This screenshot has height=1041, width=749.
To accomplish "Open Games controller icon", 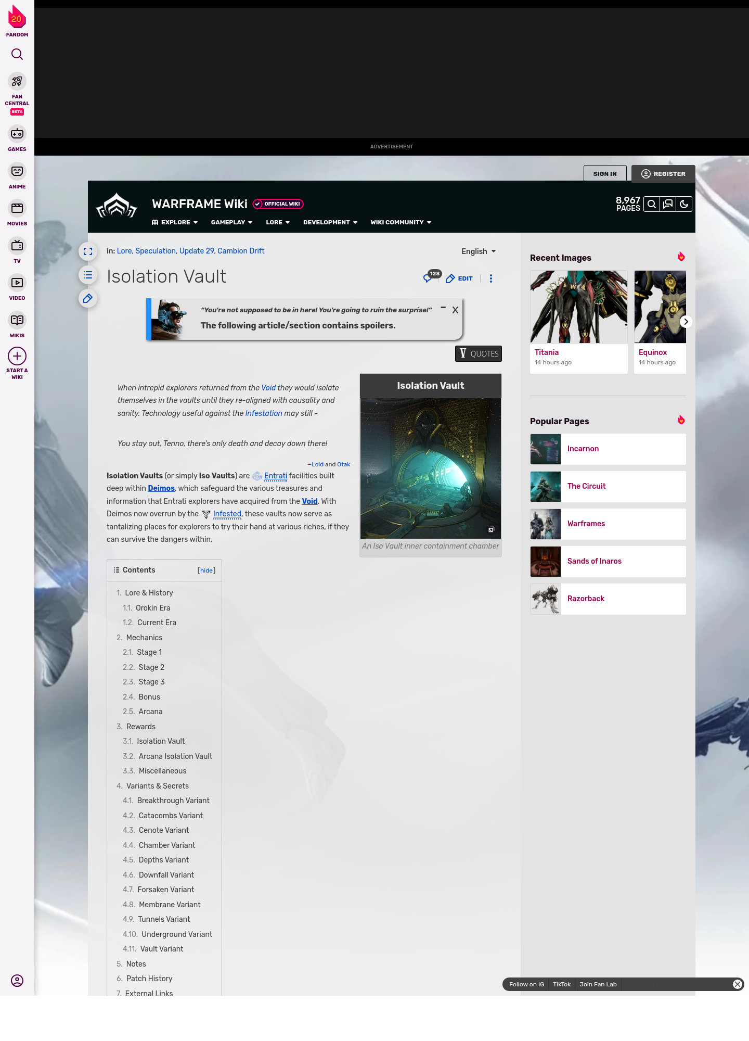I will coord(17,134).
